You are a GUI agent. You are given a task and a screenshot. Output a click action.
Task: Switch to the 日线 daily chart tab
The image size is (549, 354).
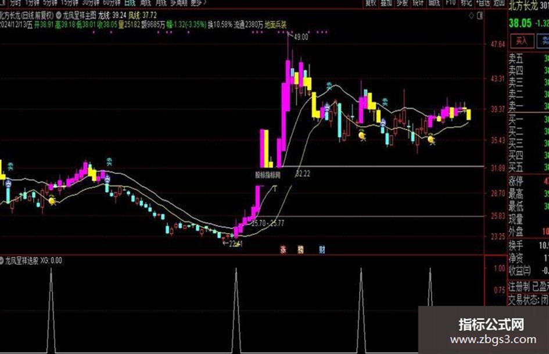click(x=130, y=2)
